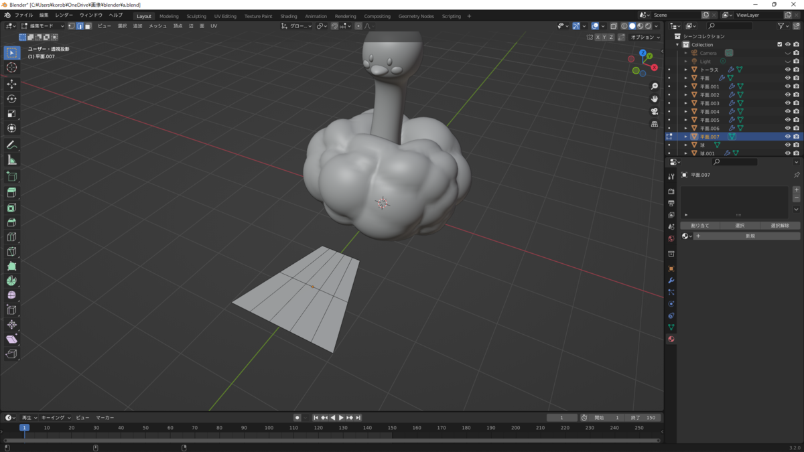Play the timeline animation
Viewport: 804px width, 452px height.
coord(341,418)
